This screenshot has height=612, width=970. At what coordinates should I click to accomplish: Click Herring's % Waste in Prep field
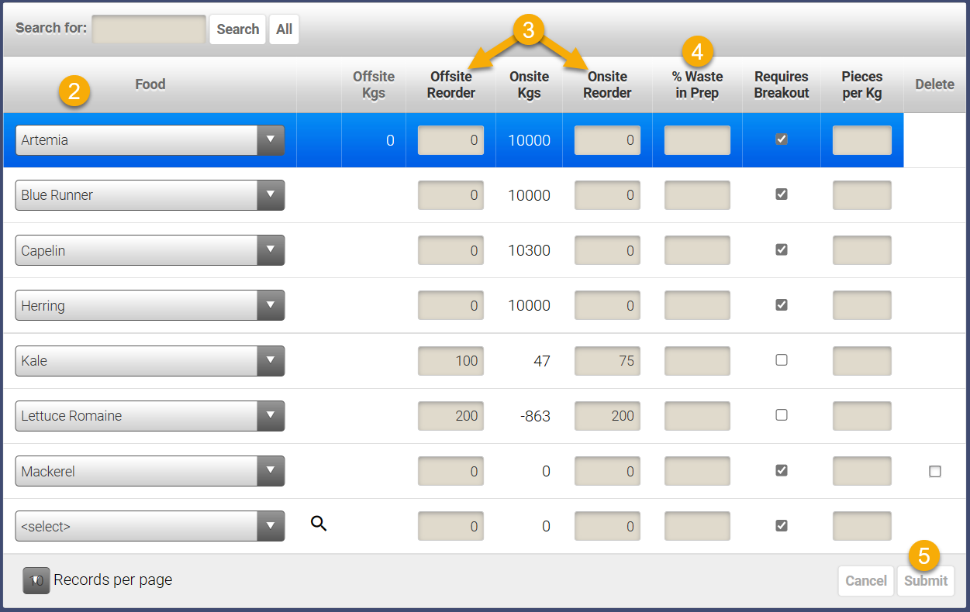tap(697, 305)
